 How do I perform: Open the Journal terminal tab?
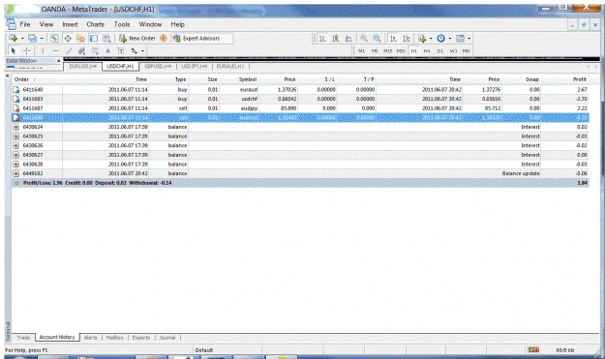pos(167,338)
